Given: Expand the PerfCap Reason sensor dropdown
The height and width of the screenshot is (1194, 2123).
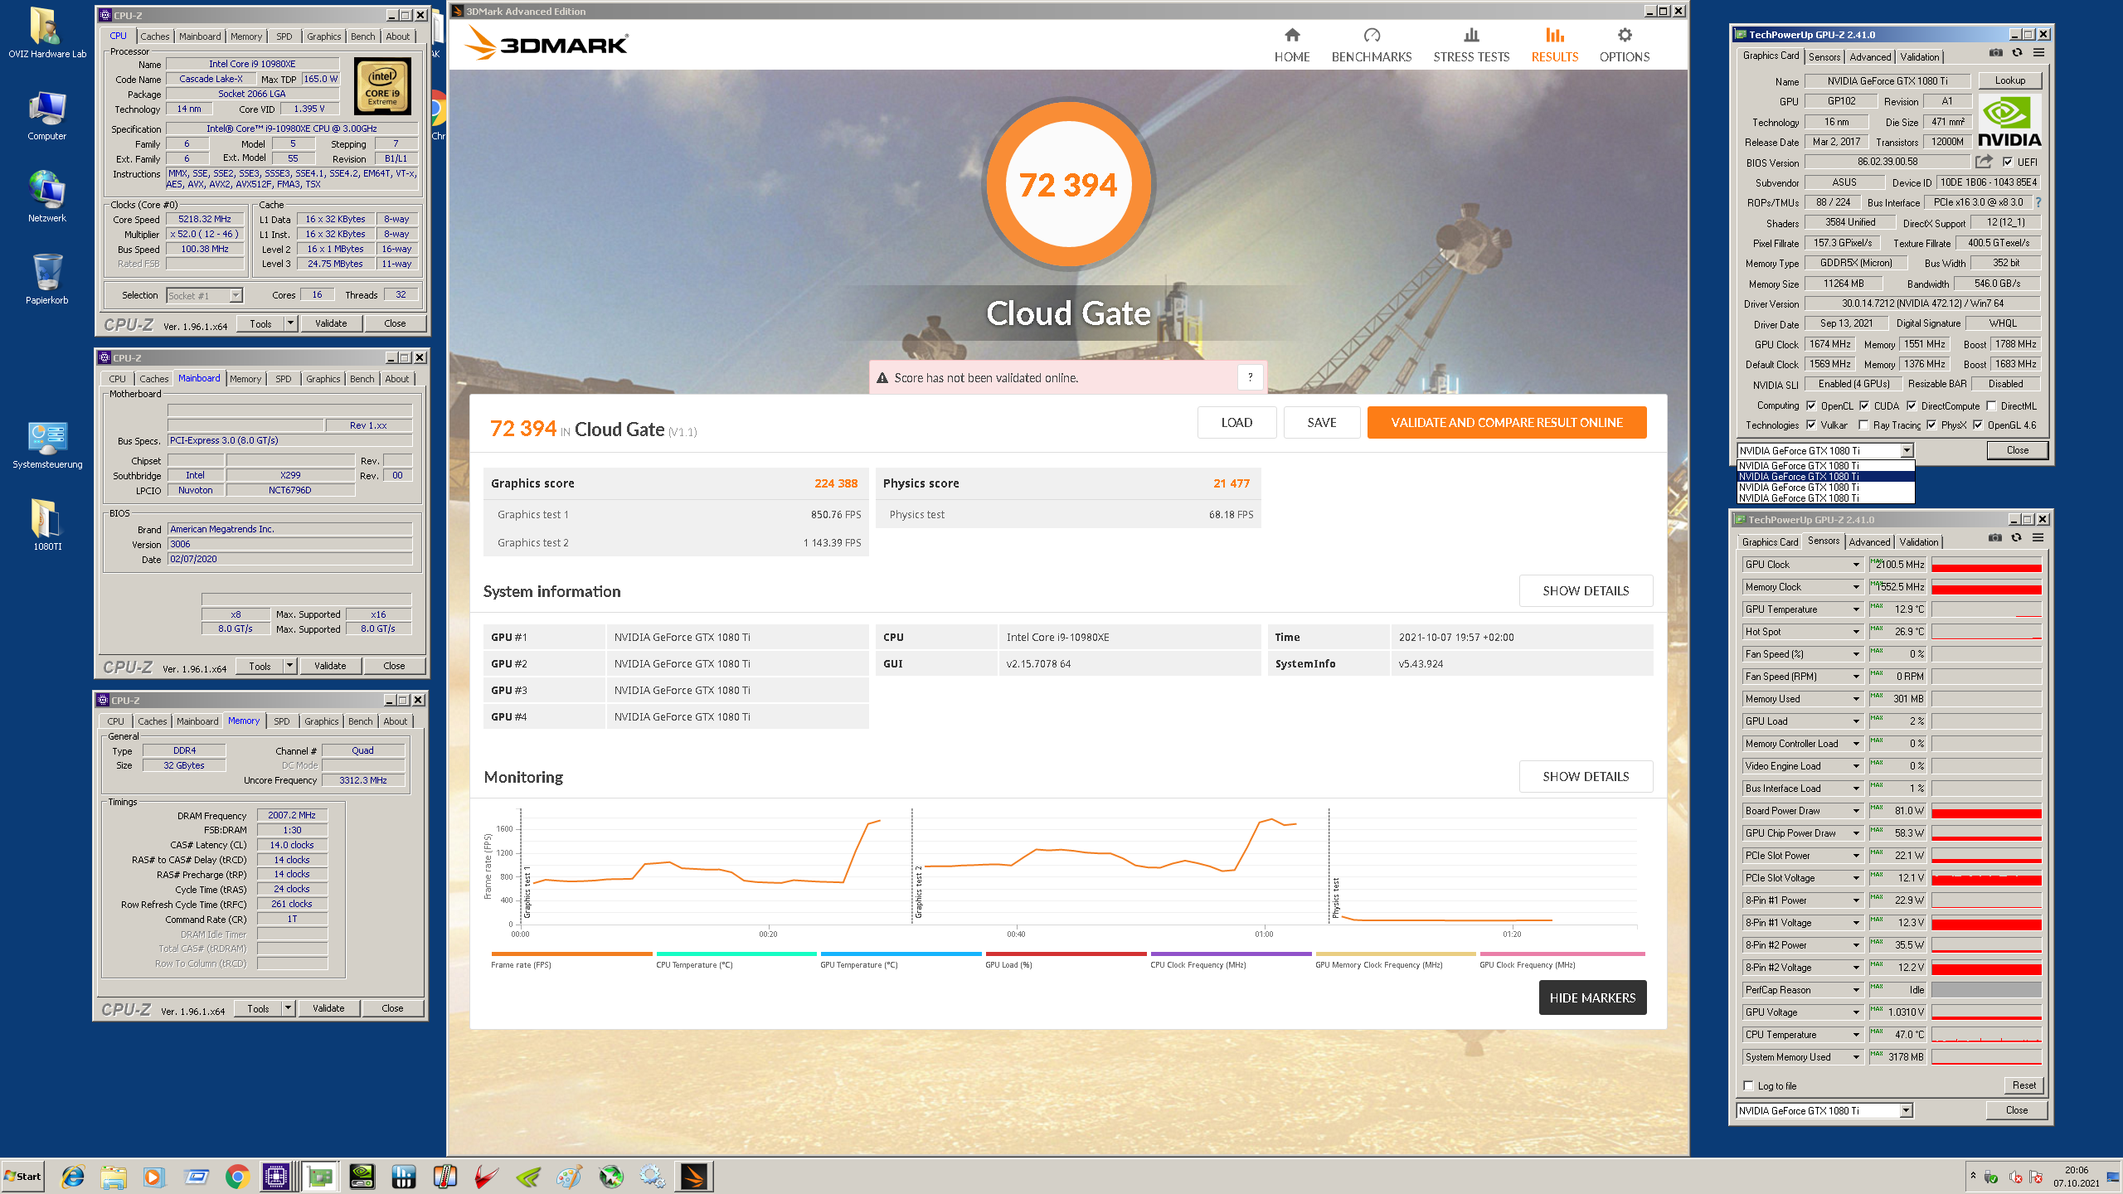Looking at the screenshot, I should click(1856, 990).
